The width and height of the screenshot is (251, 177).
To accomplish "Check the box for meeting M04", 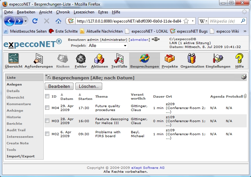I will (x=47, y=108).
